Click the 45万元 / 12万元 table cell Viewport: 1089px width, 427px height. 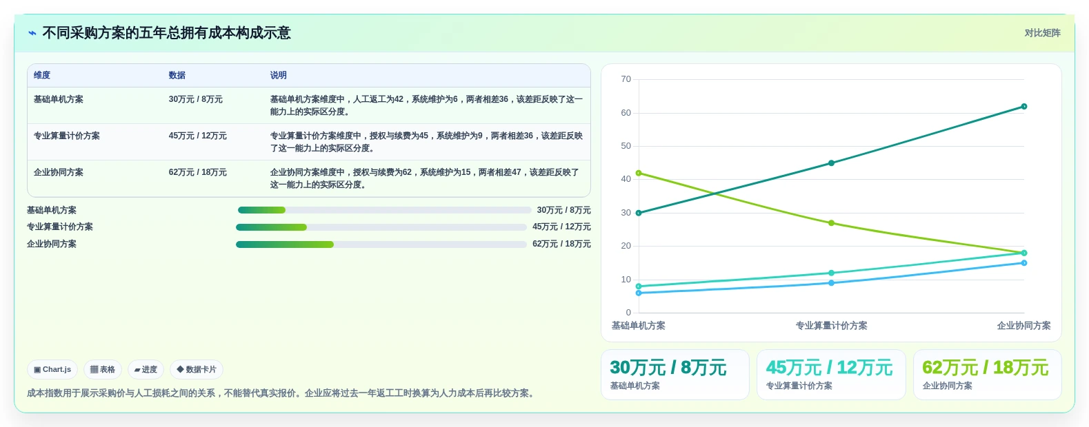point(198,136)
